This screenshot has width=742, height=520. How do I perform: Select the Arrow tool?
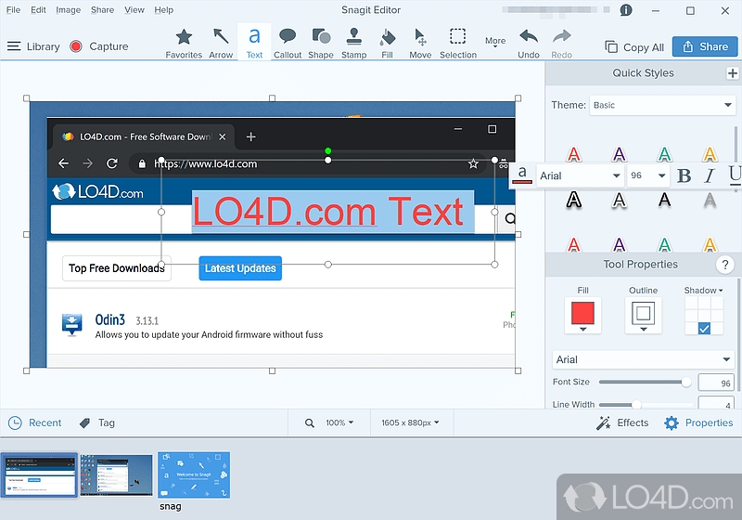click(221, 43)
